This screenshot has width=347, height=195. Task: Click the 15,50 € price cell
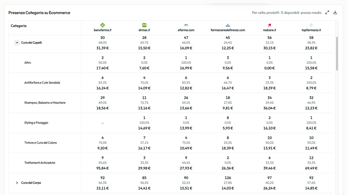(144, 48)
